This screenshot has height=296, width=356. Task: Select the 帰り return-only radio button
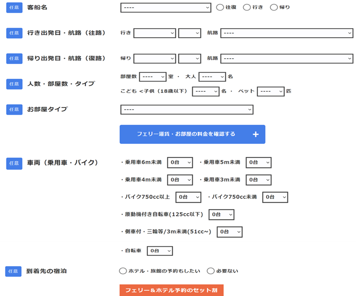click(x=274, y=7)
